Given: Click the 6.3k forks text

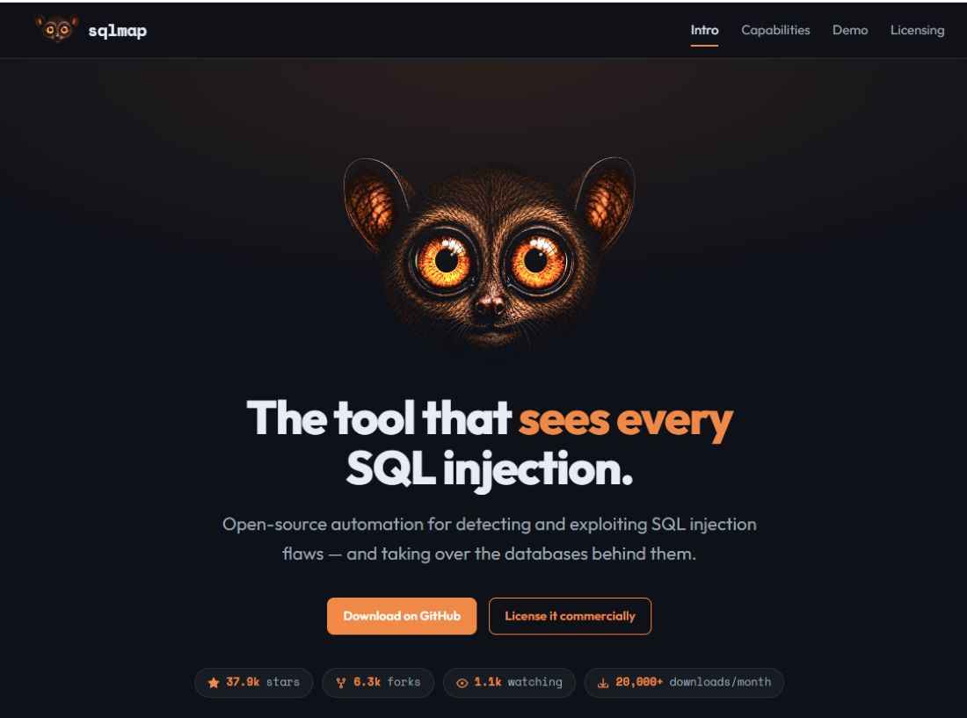Looking at the screenshot, I should point(387,682).
